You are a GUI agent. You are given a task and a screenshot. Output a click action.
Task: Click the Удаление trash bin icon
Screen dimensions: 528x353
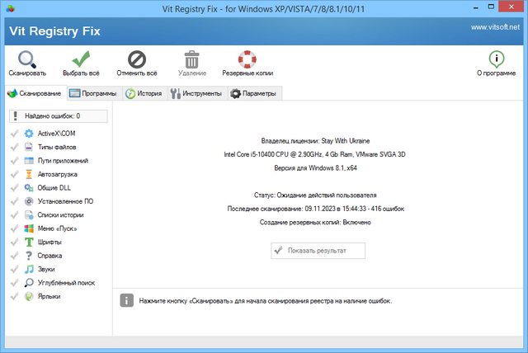191,59
